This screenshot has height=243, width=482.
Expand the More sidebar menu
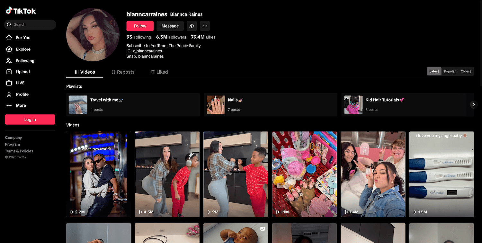(x=21, y=105)
